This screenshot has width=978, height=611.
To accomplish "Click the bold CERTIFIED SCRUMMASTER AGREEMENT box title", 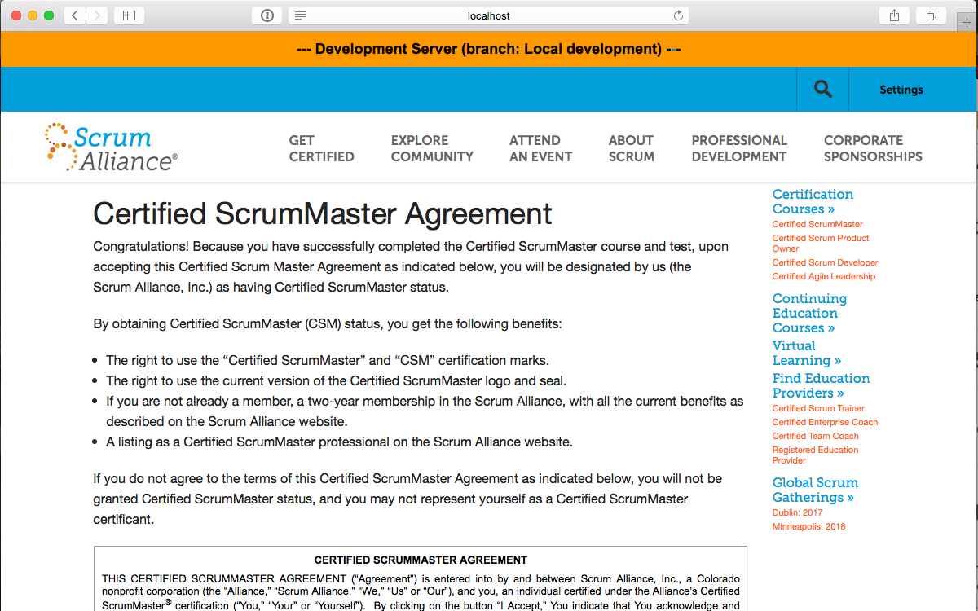I will (421, 560).
